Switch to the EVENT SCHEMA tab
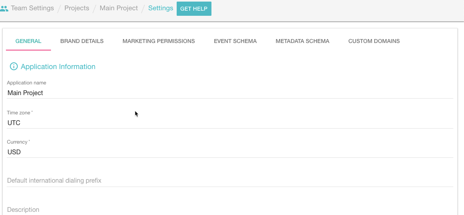This screenshot has width=464, height=215. [235, 41]
